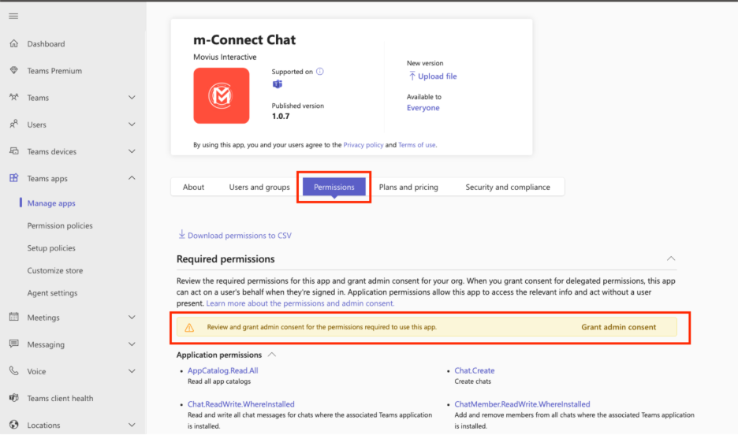The width and height of the screenshot is (738, 435).
Task: Open Security and compliance tab
Action: (x=508, y=187)
